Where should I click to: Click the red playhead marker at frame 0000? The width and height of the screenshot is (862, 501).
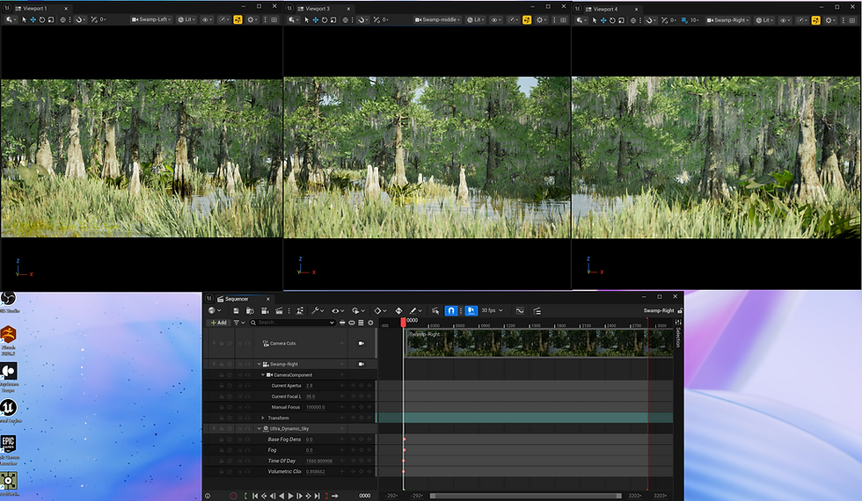pos(403,323)
